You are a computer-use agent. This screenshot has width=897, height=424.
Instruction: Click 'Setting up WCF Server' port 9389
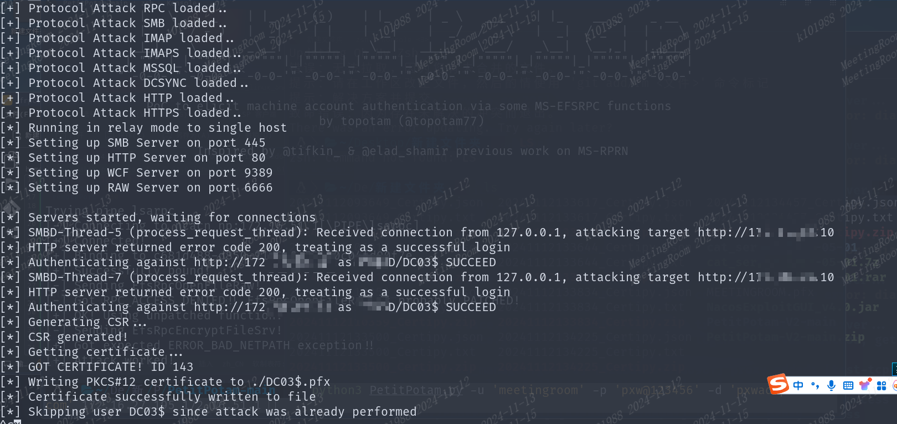pyautogui.click(x=150, y=173)
